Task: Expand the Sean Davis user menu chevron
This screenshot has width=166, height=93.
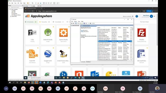Action: 154,16
